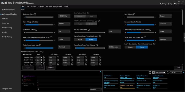Show info for AVX2 Voltage Guardband Scale Factor
Image resolution: width=185 pixels, height=92 pixels.
click(x=150, y=30)
